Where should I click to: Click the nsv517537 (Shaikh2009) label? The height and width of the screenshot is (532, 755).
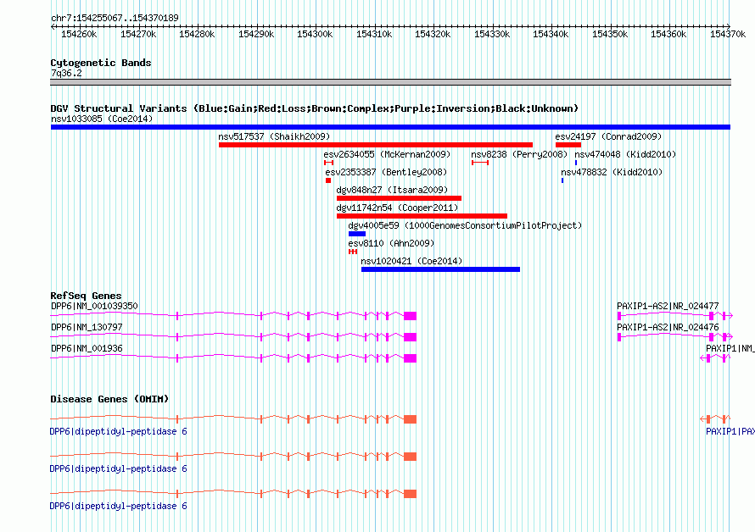(274, 136)
